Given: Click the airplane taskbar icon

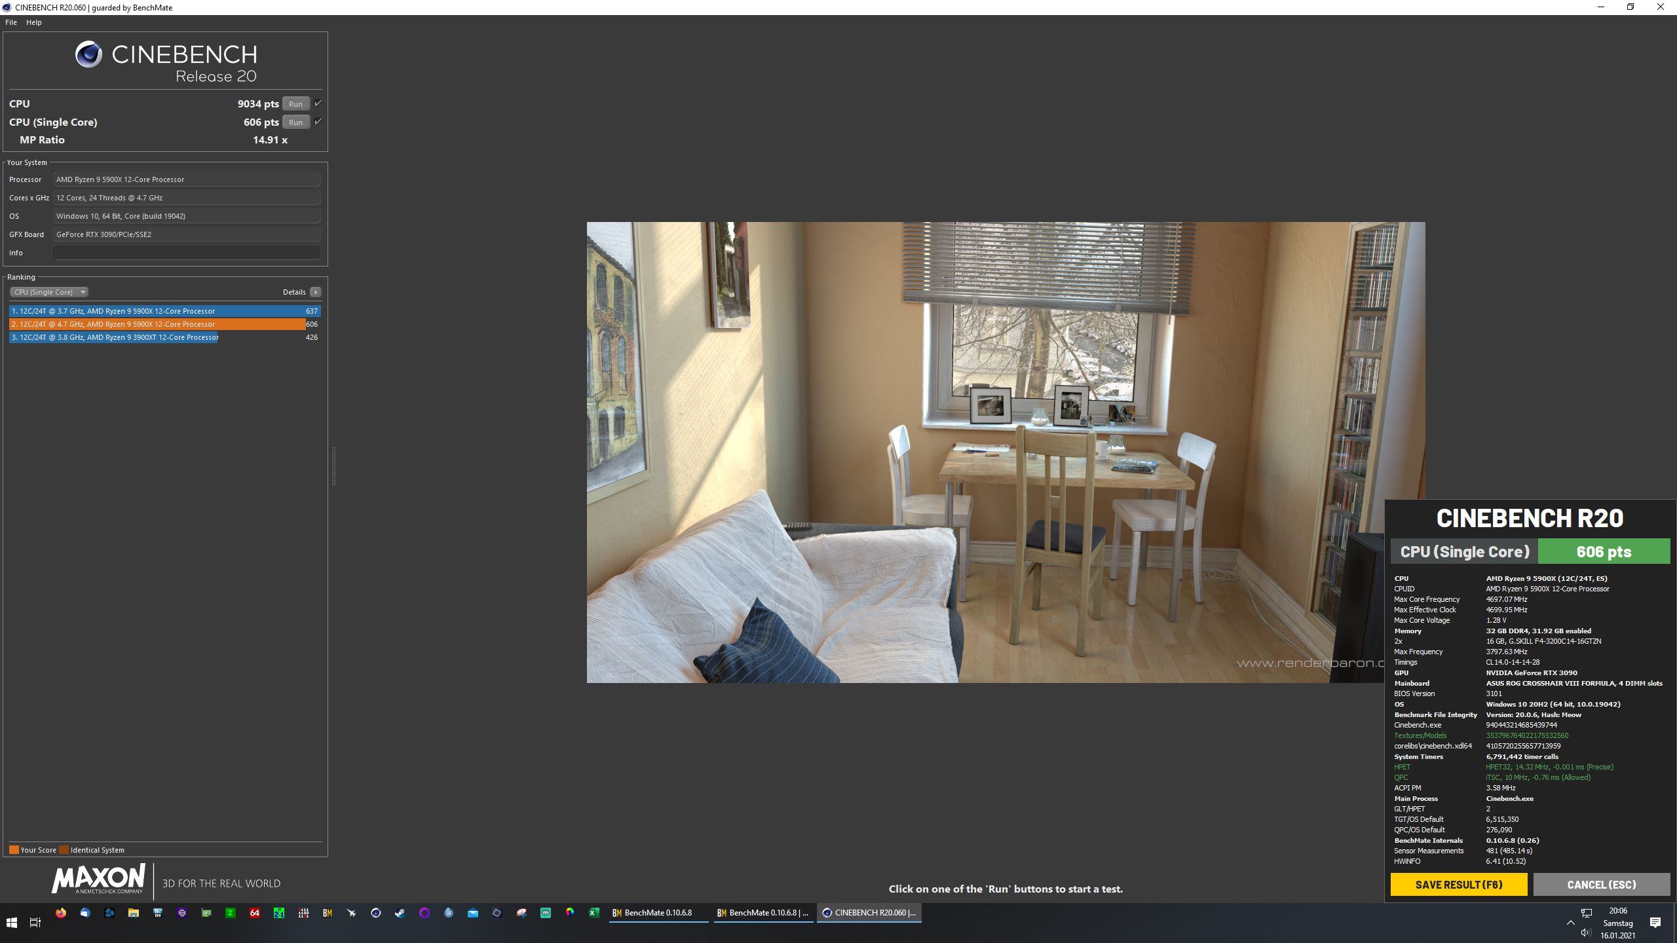Looking at the screenshot, I should click(352, 913).
